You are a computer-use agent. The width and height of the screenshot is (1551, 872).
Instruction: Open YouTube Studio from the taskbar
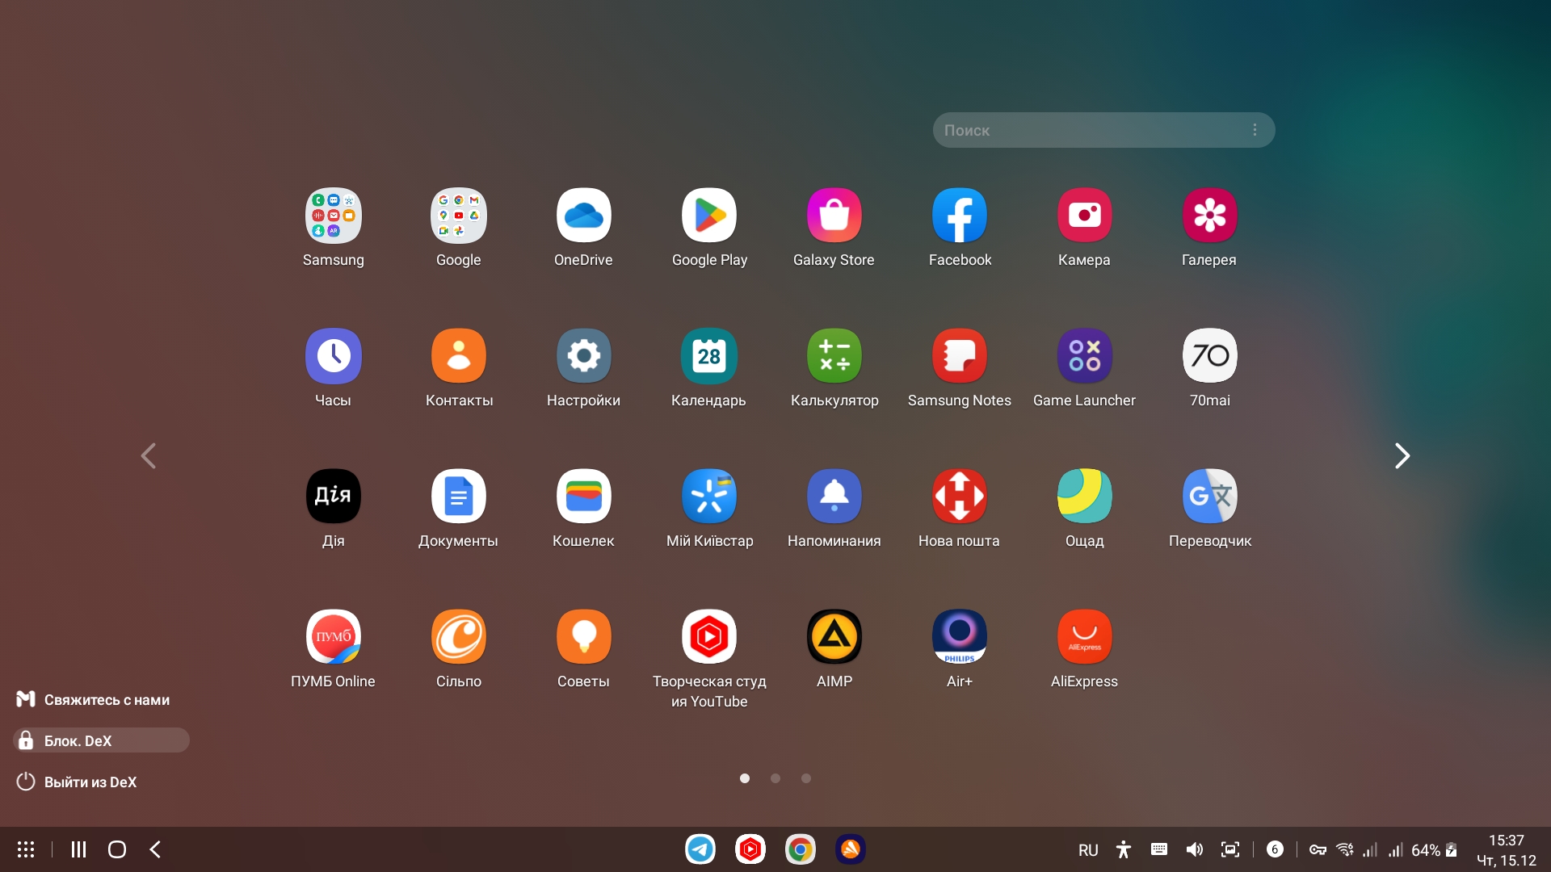tap(750, 849)
